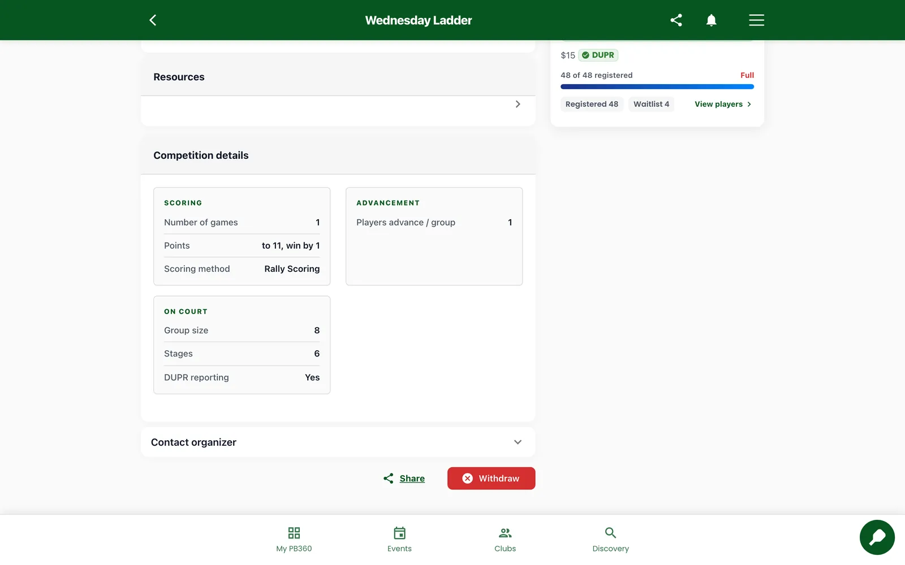Open the floating paddle chat button
The image size is (905, 565).
pos(877,537)
